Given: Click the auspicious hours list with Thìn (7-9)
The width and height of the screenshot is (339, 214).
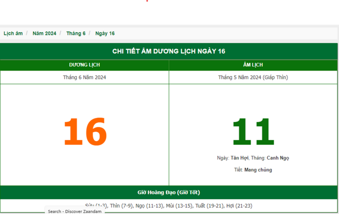Looking at the screenshot, I should tap(169, 206).
